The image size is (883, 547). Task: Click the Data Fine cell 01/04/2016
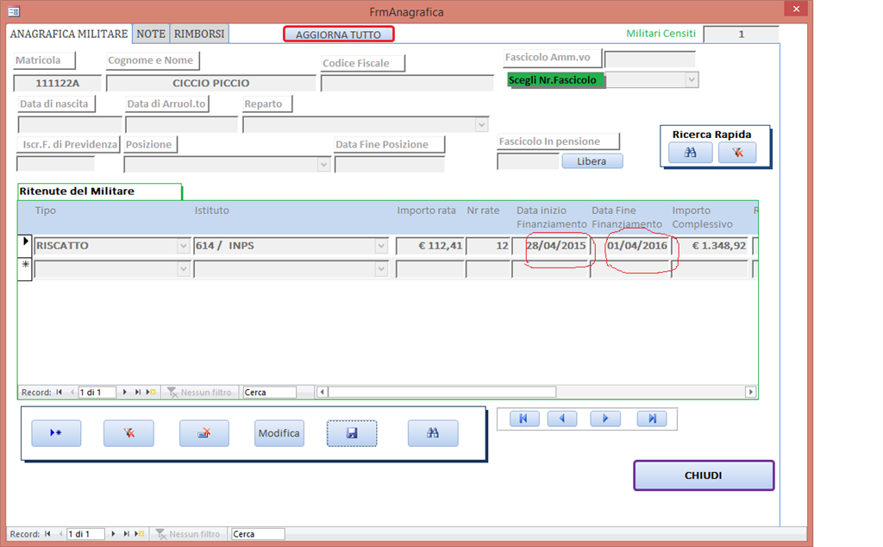pos(630,246)
